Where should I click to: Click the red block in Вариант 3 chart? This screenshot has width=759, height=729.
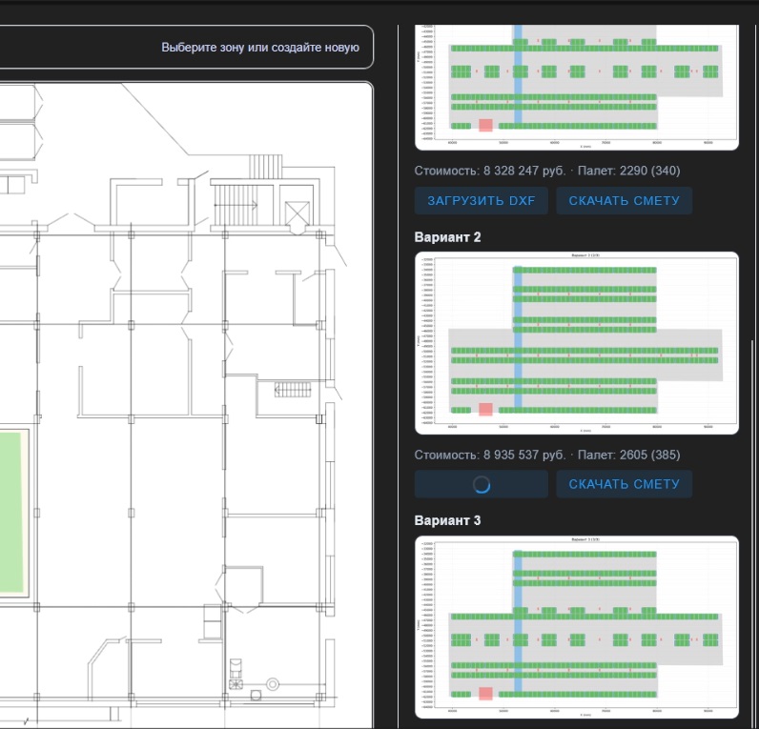pyautogui.click(x=485, y=693)
